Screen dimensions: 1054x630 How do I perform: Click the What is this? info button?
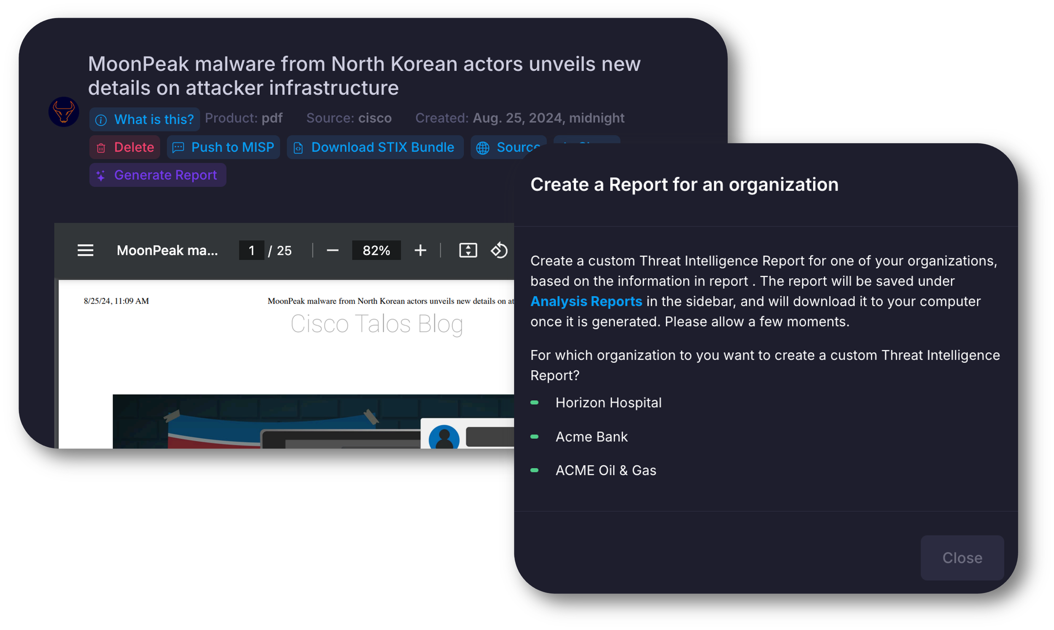coord(144,119)
